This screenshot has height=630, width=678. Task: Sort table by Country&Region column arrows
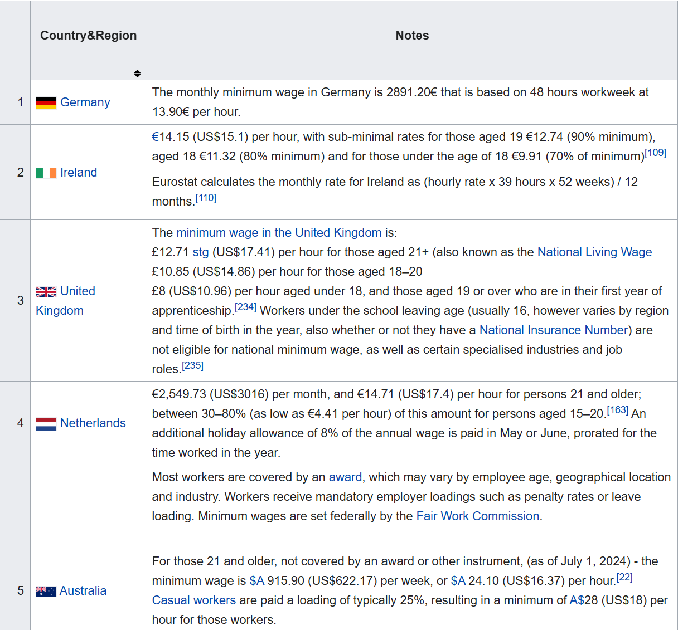pos(137,74)
